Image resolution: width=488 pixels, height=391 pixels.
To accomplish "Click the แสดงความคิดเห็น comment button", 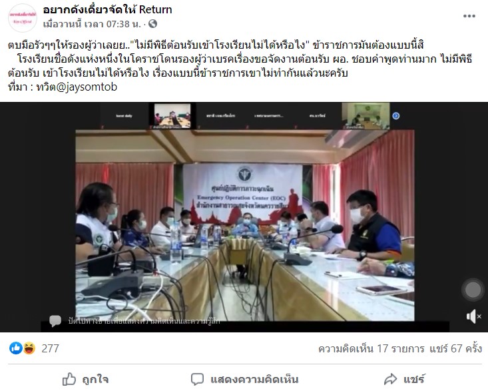I will click(x=244, y=379).
